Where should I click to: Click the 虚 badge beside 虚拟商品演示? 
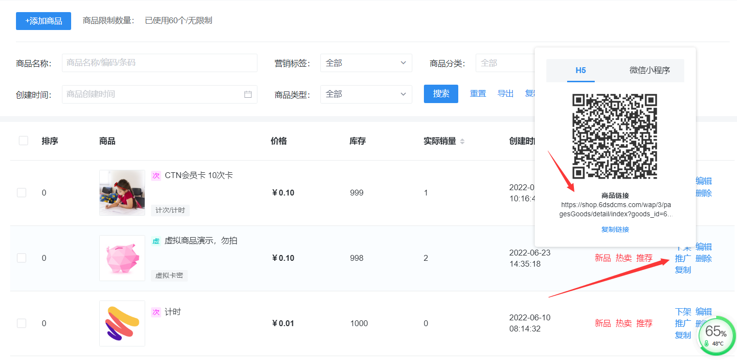pyautogui.click(x=156, y=241)
